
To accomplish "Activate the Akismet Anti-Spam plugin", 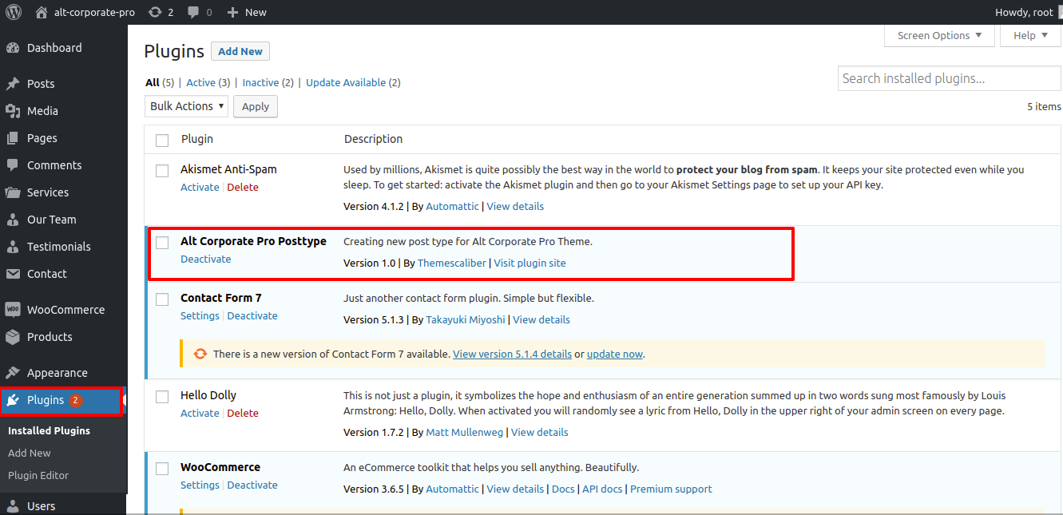I will (200, 187).
